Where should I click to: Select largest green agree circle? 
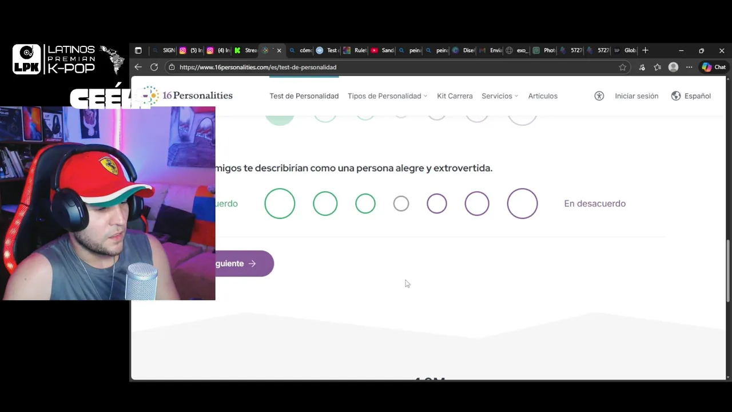[280, 204]
